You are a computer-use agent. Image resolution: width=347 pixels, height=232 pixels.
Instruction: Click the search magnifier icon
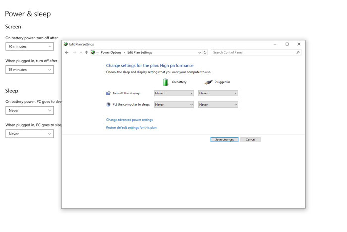(x=298, y=52)
